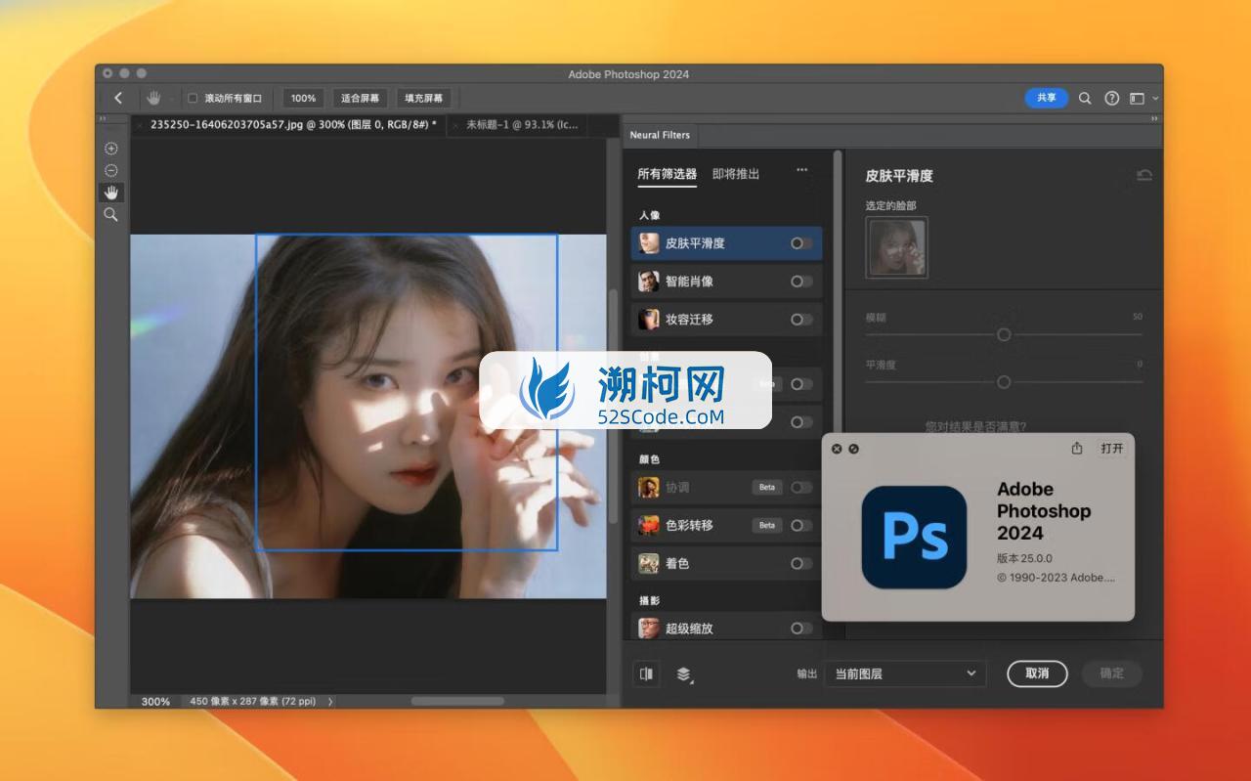Click the 100% zoom button

click(303, 98)
